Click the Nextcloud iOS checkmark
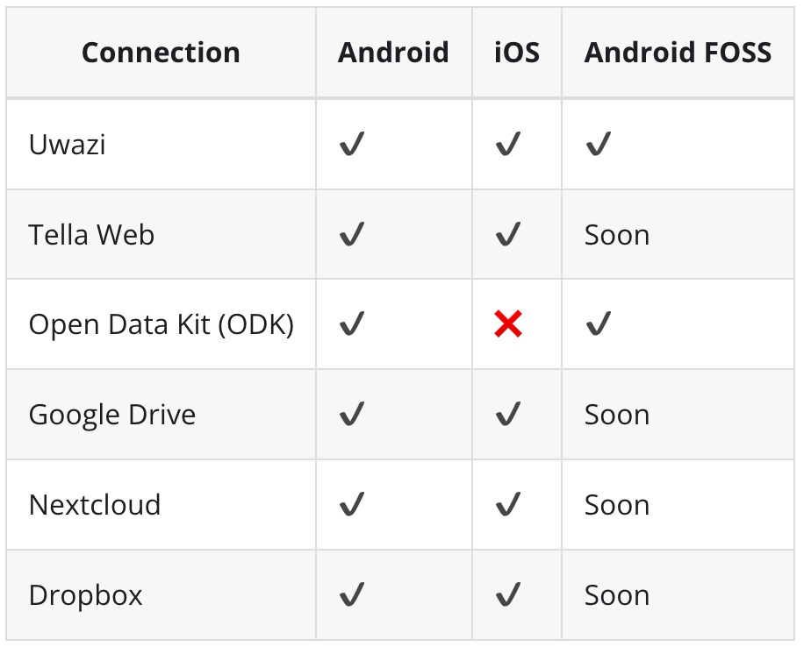Screen dimensions: 804x647 coord(508,504)
